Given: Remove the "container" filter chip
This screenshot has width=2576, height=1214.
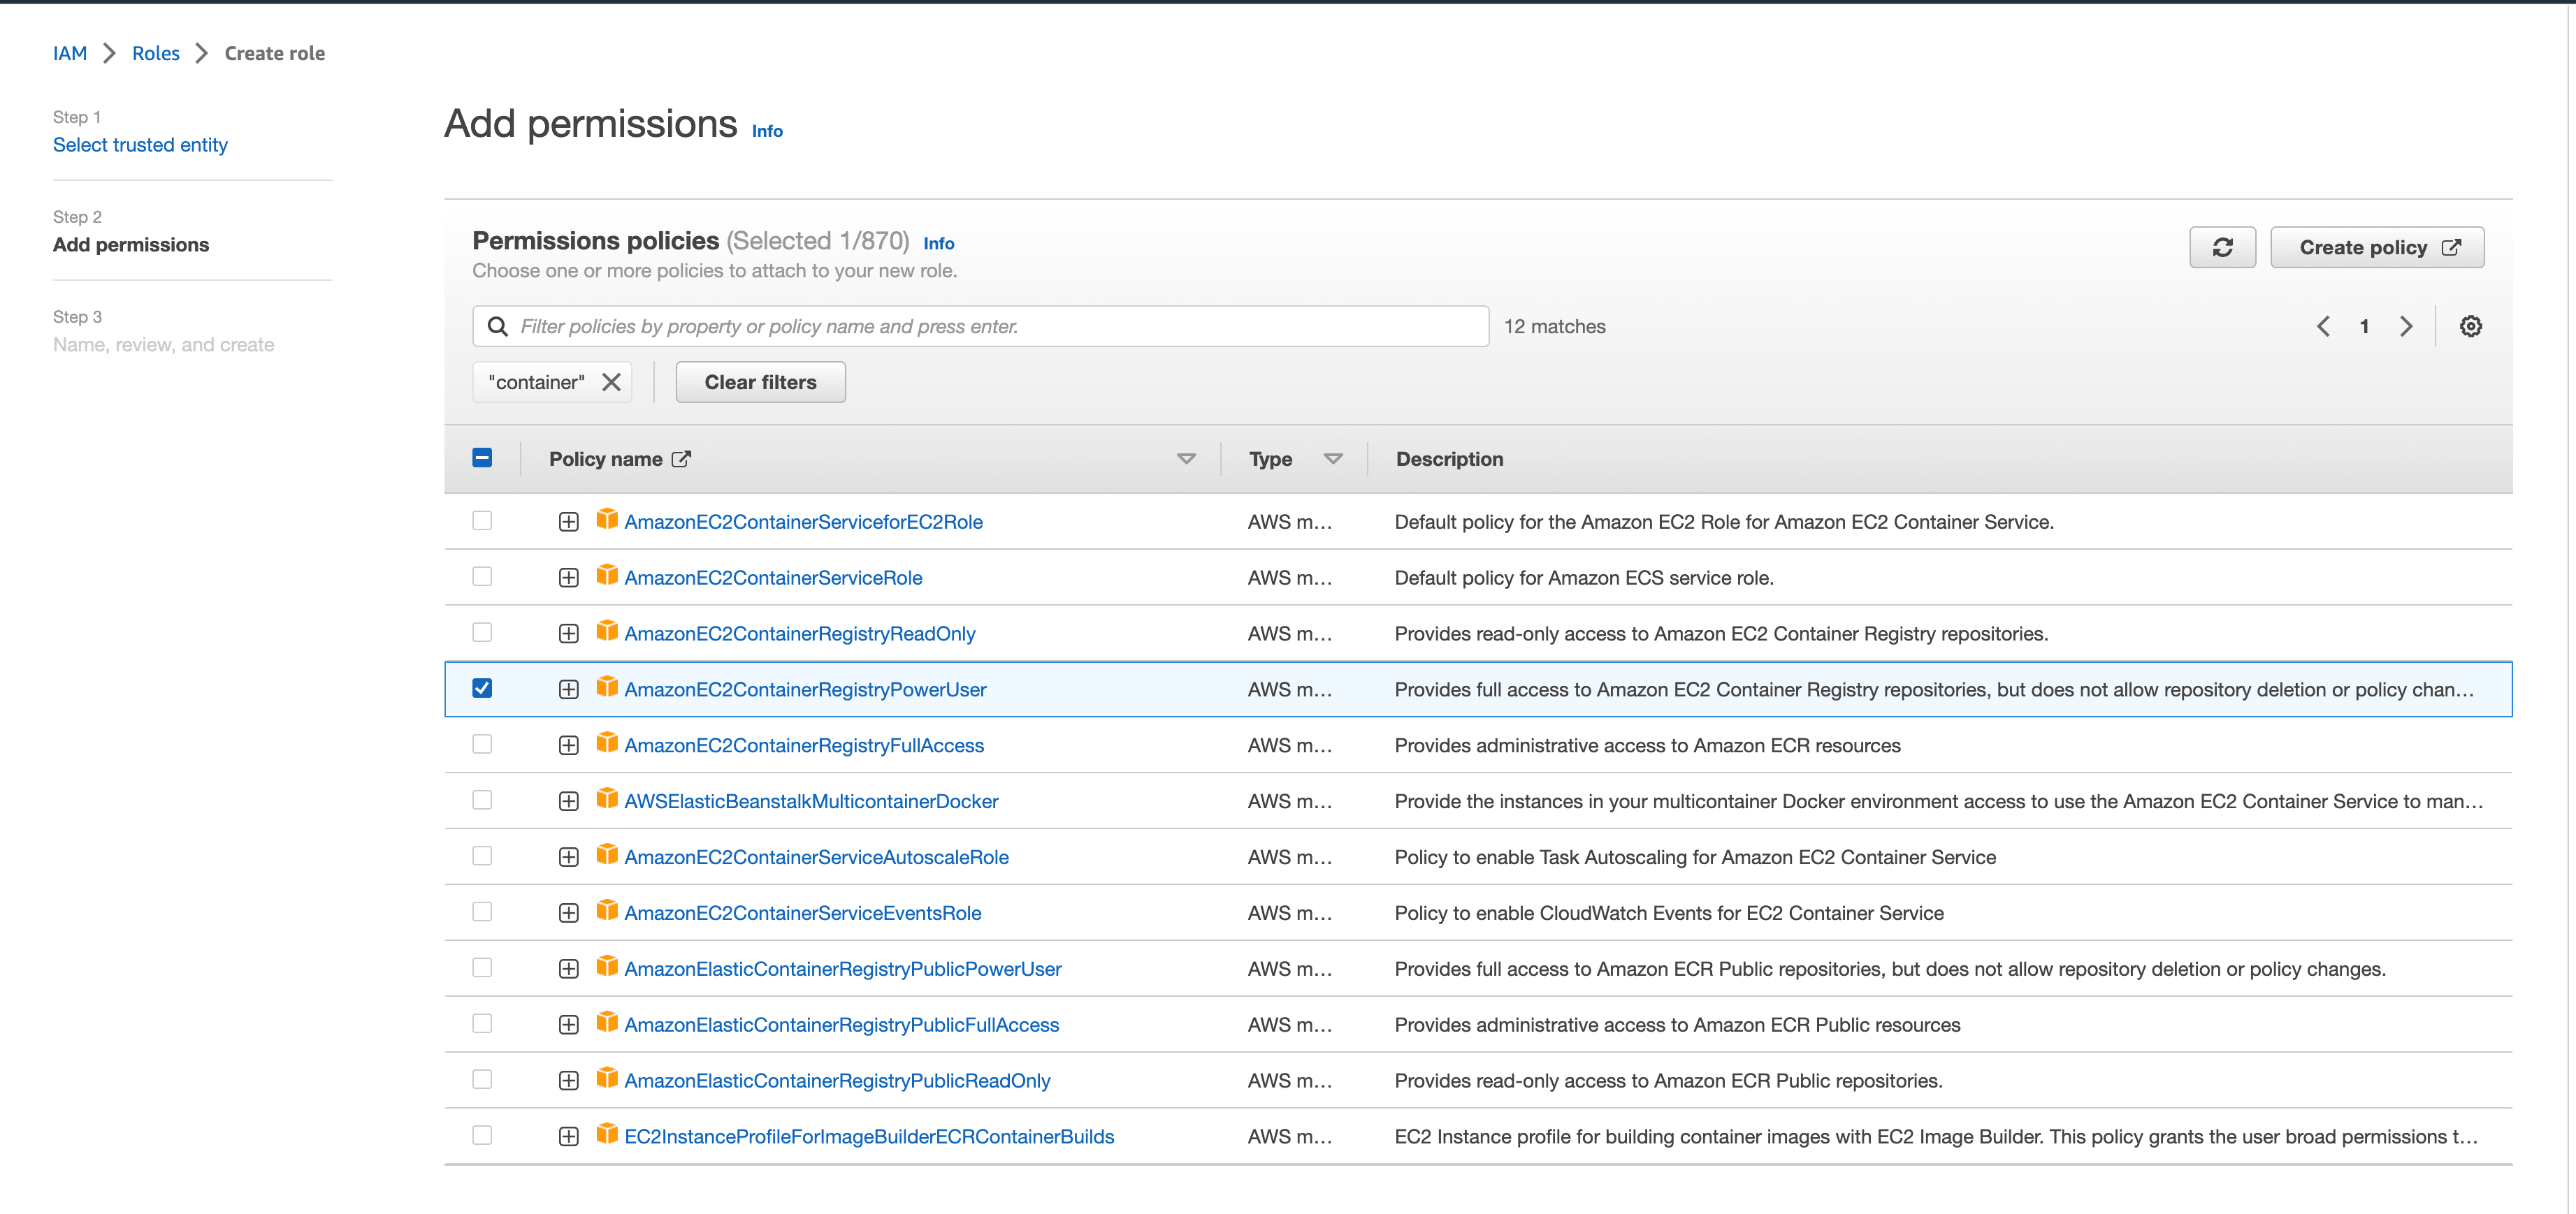Looking at the screenshot, I should click(611, 381).
